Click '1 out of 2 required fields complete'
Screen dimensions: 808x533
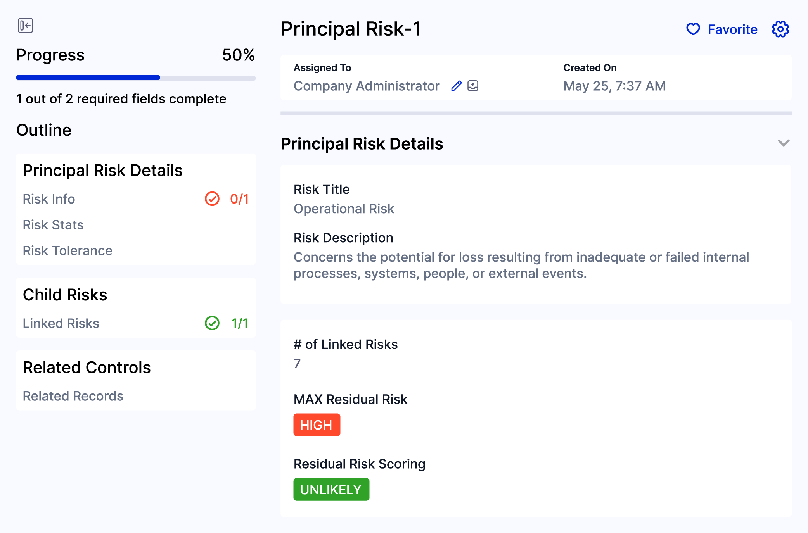click(x=121, y=99)
